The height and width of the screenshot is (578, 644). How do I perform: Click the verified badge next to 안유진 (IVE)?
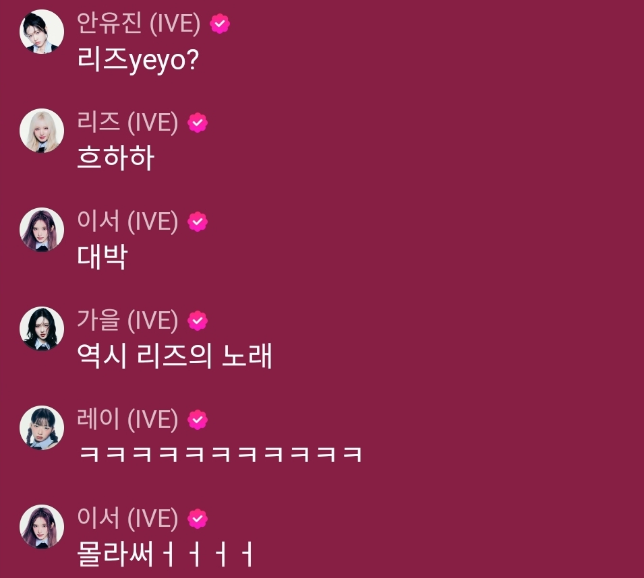pos(220,24)
